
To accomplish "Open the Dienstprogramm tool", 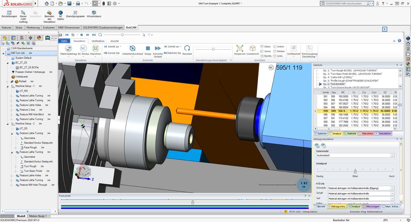I will (75, 14).
